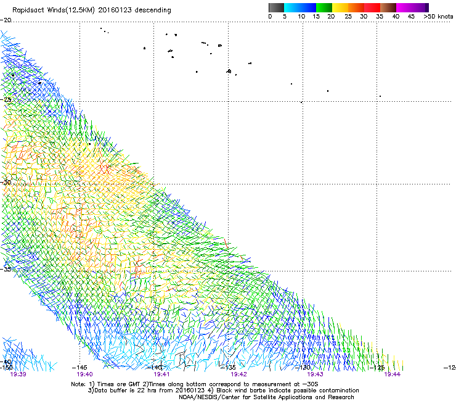Click the legend value '15'
The width and height of the screenshot is (456, 401).
316,17
